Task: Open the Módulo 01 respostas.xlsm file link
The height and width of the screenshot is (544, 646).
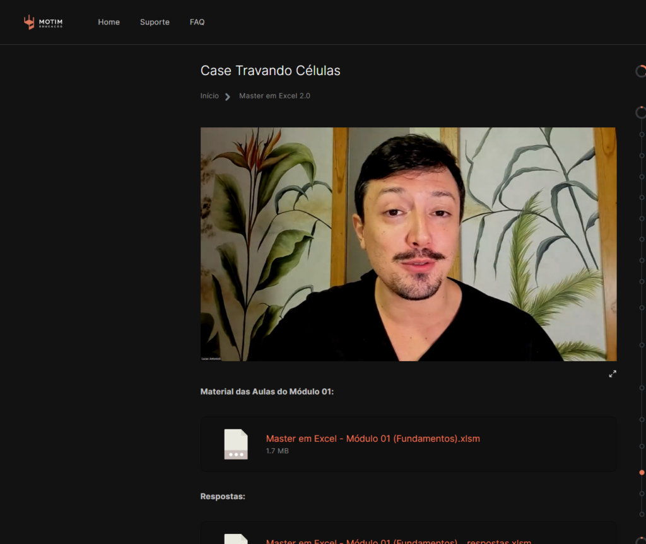Action: pyautogui.click(x=399, y=541)
